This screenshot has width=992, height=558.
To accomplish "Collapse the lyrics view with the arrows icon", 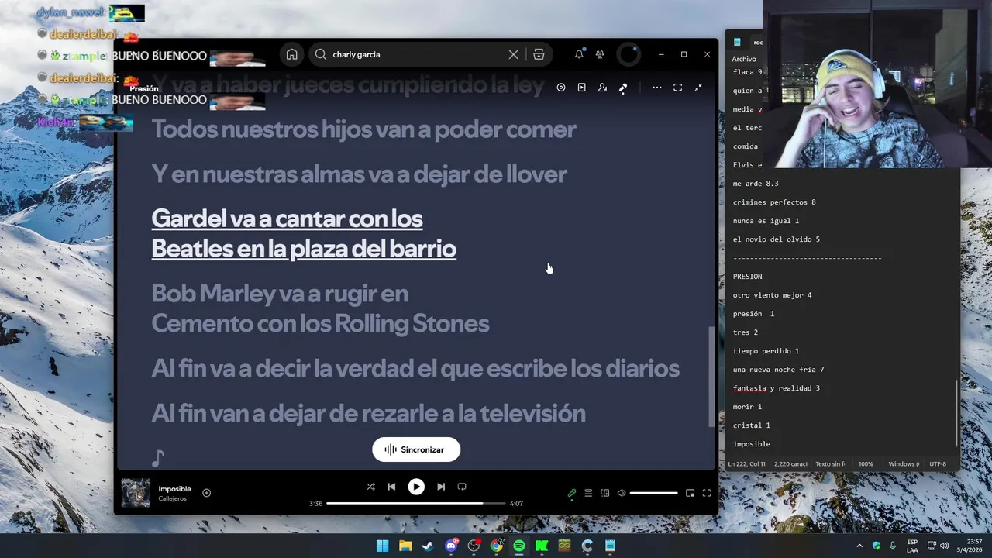I will click(698, 88).
